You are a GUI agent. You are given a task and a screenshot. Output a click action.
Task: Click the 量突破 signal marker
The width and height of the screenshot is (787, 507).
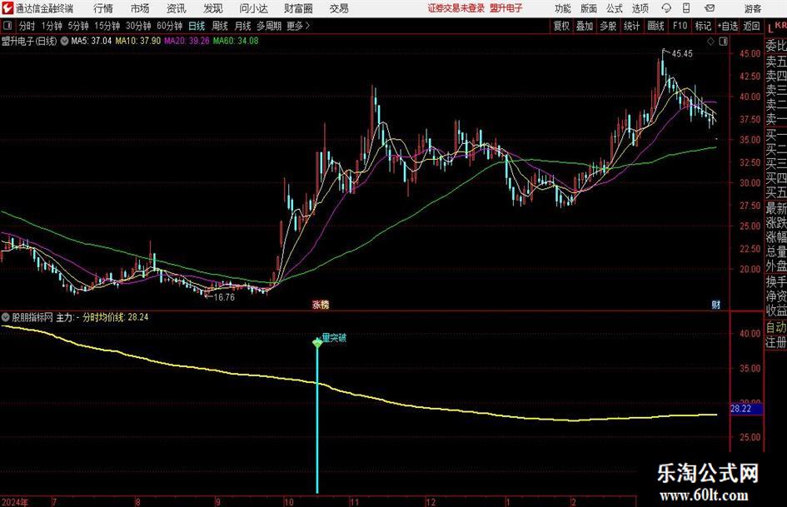(x=334, y=338)
